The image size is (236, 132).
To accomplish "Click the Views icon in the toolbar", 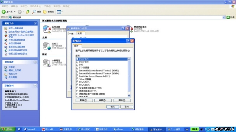I will 59,12.
